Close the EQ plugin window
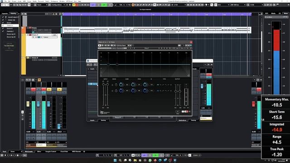This screenshot has height=163, width=290. point(191,42)
